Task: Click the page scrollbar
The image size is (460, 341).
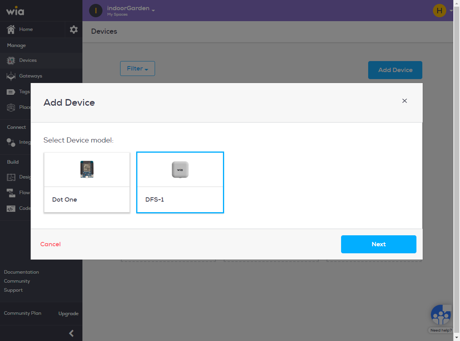Action: 456,170
